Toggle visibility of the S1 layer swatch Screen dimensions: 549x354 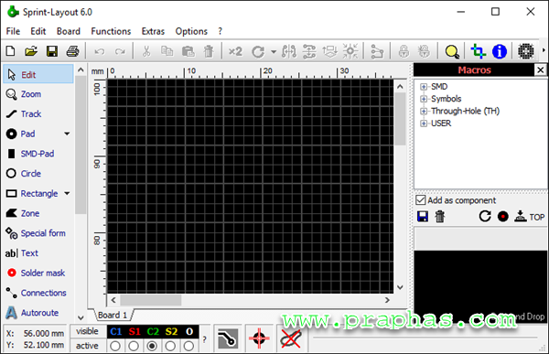[135, 331]
